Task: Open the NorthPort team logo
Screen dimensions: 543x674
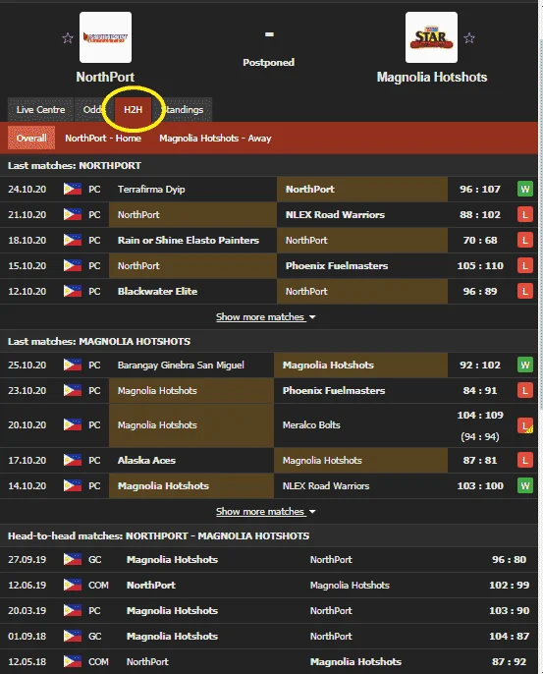Action: [x=105, y=37]
